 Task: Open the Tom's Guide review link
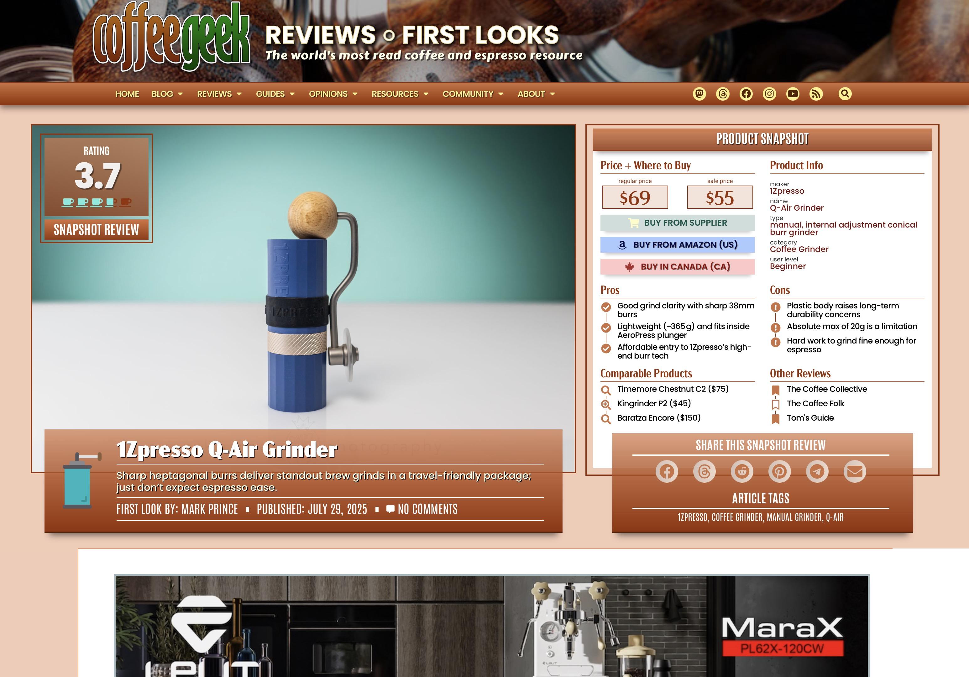[810, 418]
